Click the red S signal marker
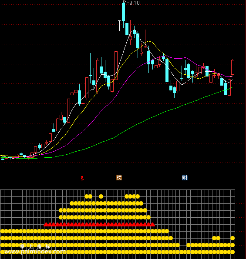 [82, 178]
